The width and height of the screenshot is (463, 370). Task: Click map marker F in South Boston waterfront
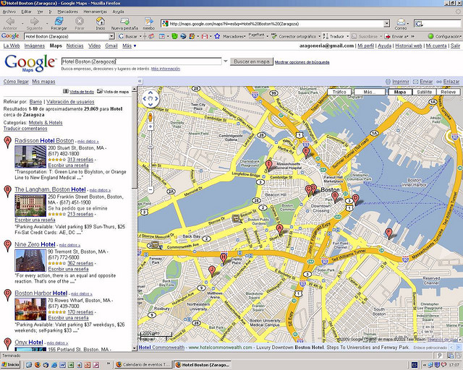click(389, 233)
